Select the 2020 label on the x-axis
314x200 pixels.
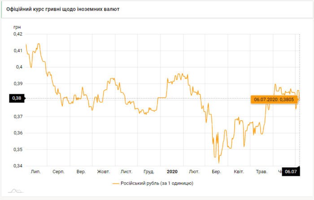click(x=172, y=171)
